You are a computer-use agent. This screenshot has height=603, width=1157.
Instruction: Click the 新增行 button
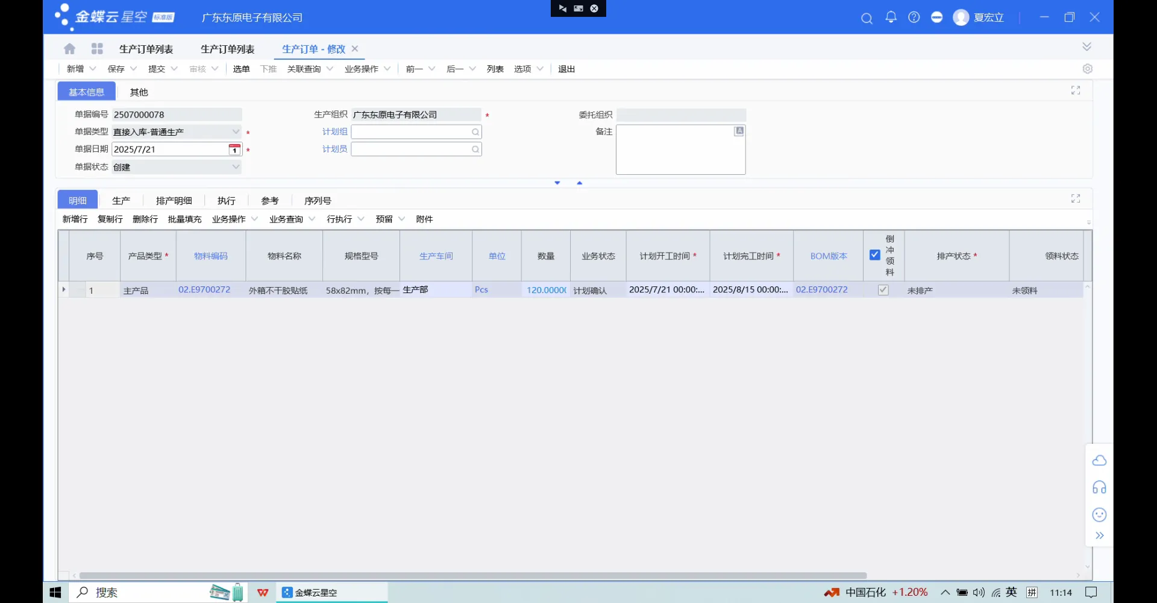tap(75, 219)
